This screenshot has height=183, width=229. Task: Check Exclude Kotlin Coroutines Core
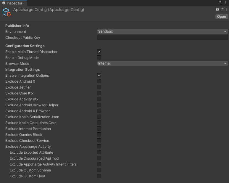(x=99, y=123)
